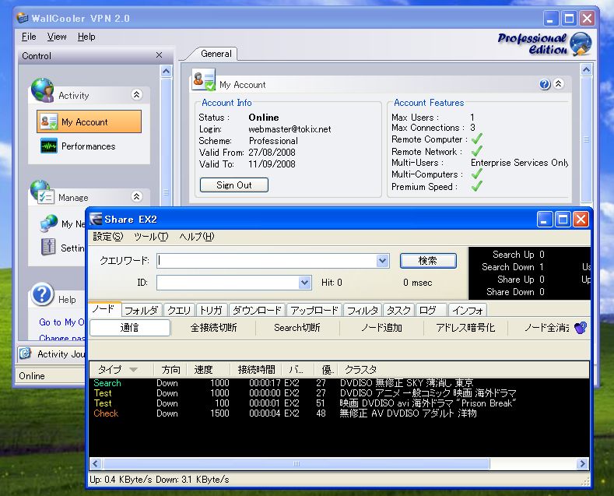This screenshot has width=614, height=496.
Task: Collapse the Manage section chevron
Action: coord(136,196)
